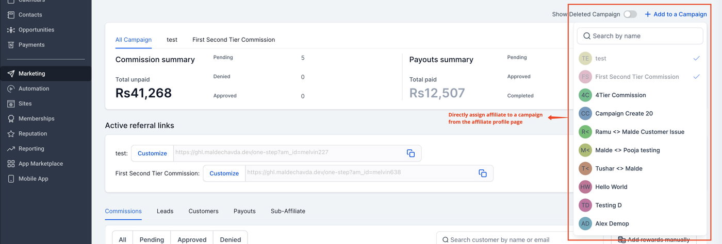722x244 pixels.
Task: Click the Memberships sidebar icon
Action: [x=11, y=119]
